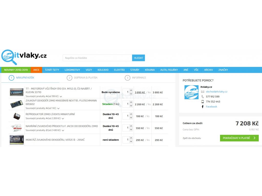Open Nahrání zvukového projektu F. Jacek link

point(62,126)
